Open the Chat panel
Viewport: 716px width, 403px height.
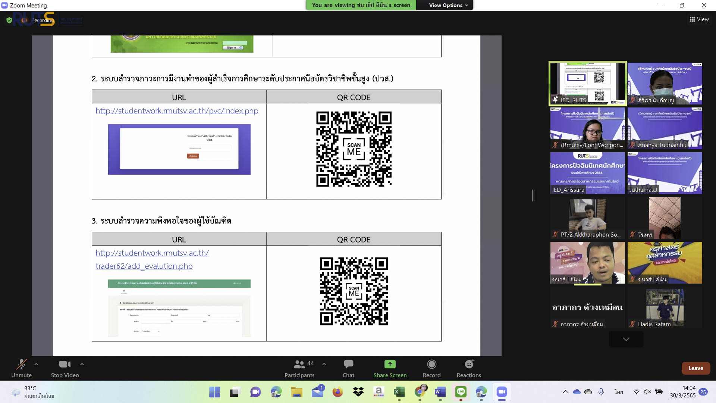click(348, 368)
